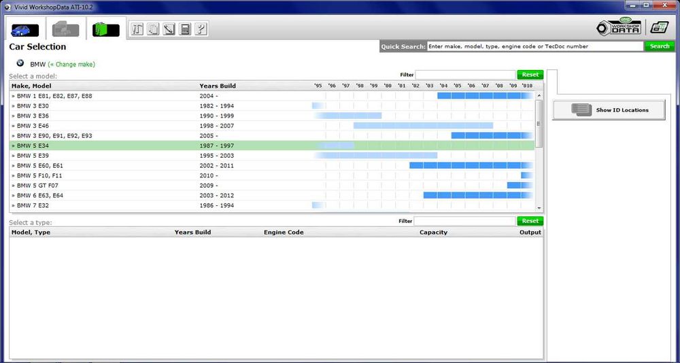Click the Make, Model column header

32,86
